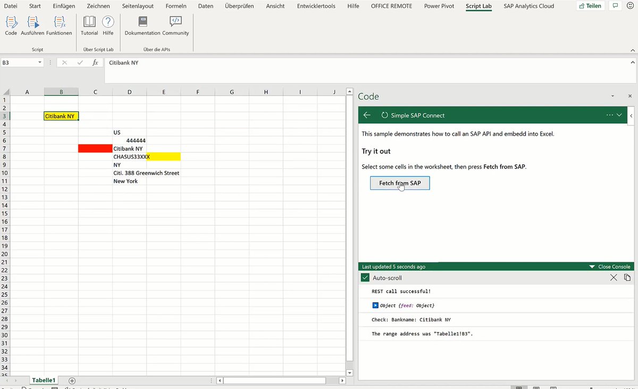Select the cell containing New York

[129, 181]
